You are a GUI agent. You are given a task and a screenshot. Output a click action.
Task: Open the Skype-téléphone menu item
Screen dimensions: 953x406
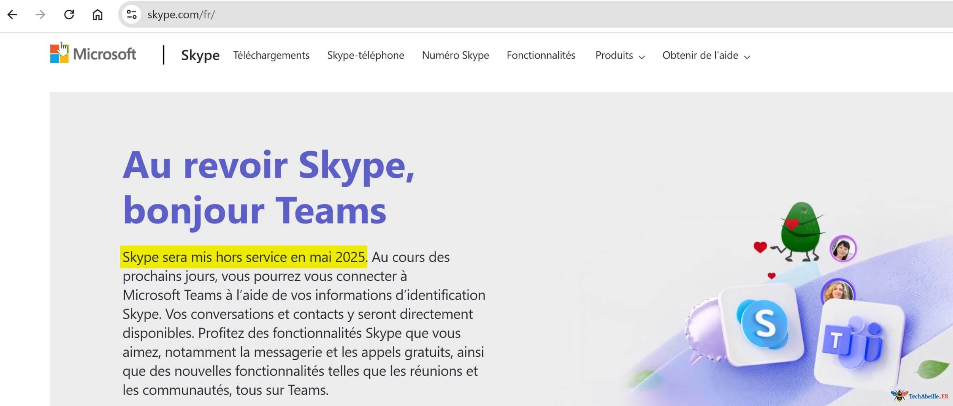(365, 55)
